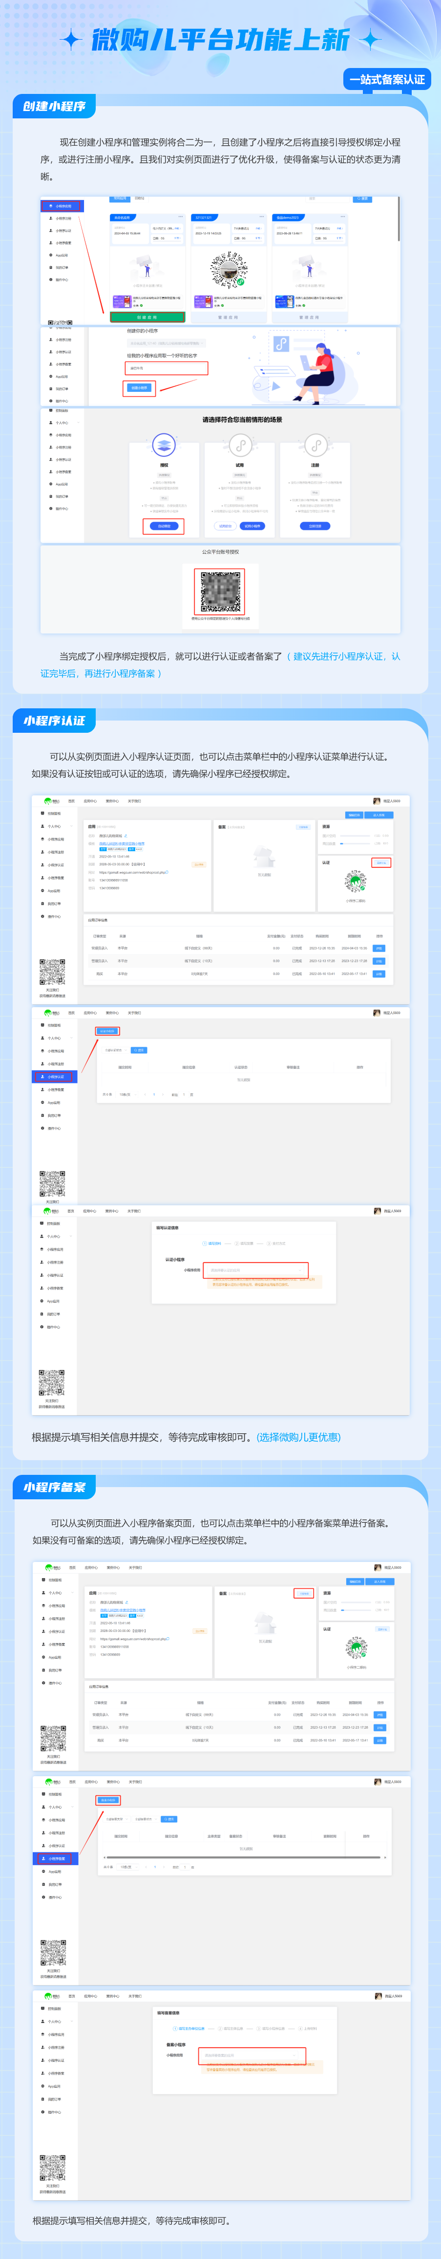
Task: Open the highlighted 小程序认证 sidebar menu item
Action: 54,1076
